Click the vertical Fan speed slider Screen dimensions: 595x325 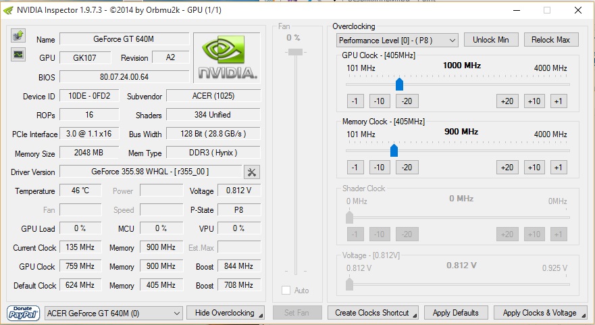[295, 52]
